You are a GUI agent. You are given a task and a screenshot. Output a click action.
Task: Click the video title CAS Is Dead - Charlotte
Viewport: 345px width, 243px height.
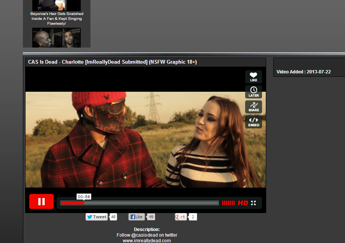click(x=112, y=62)
